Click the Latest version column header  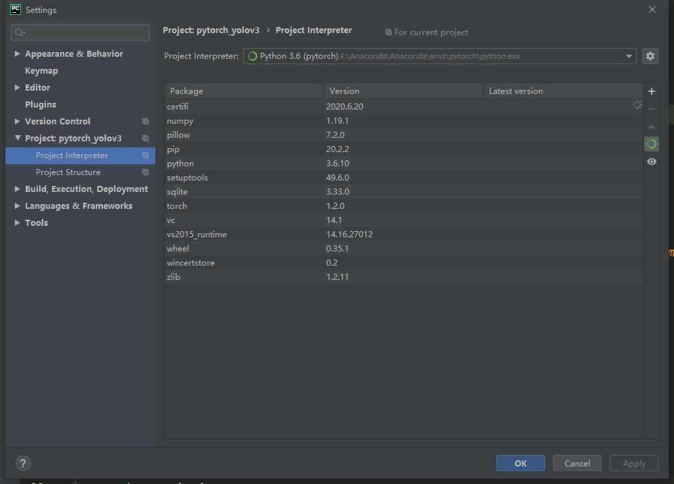563,91
